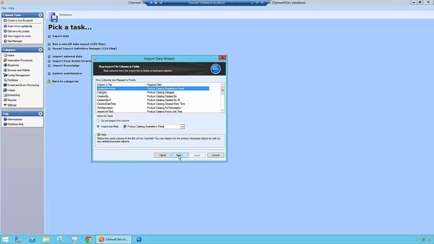
Task: Select the CreatedDateTime mapping row
Action: (x=153, y=104)
